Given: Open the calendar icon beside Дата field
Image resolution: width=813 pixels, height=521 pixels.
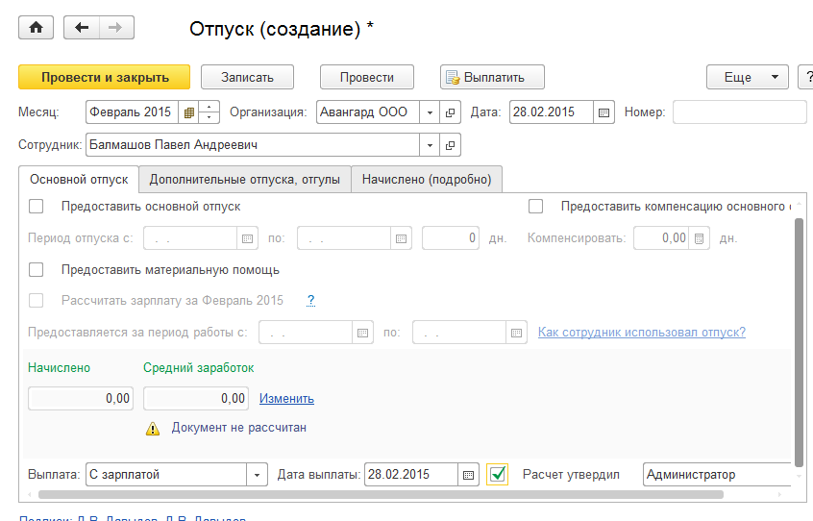Looking at the screenshot, I should (604, 112).
